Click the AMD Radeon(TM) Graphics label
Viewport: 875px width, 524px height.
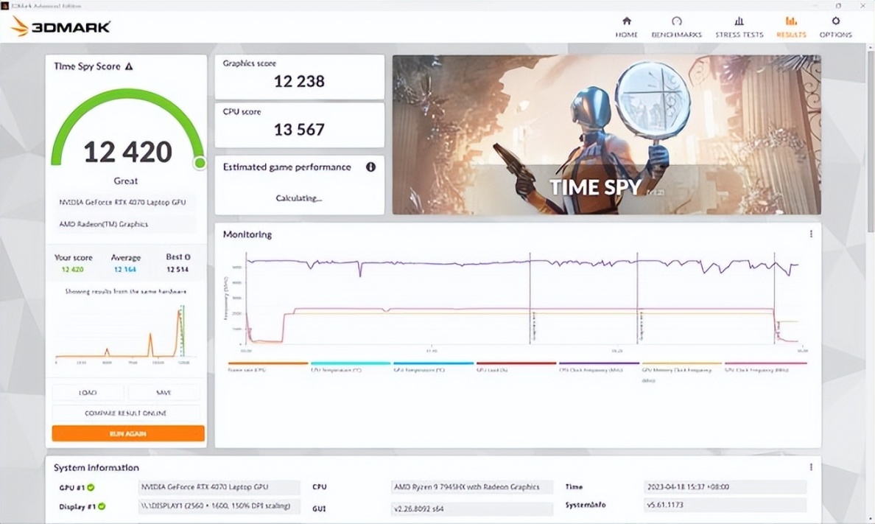[103, 224]
